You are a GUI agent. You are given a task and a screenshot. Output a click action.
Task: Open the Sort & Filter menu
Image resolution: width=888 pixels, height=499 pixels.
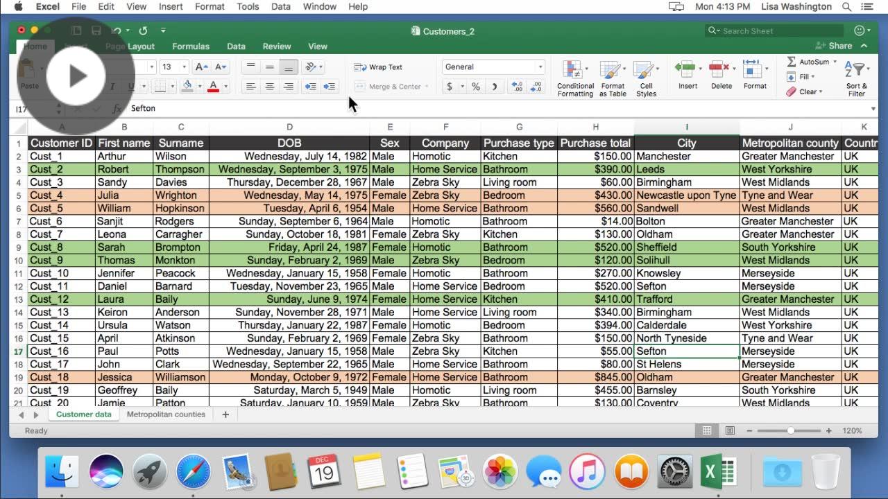tap(855, 76)
